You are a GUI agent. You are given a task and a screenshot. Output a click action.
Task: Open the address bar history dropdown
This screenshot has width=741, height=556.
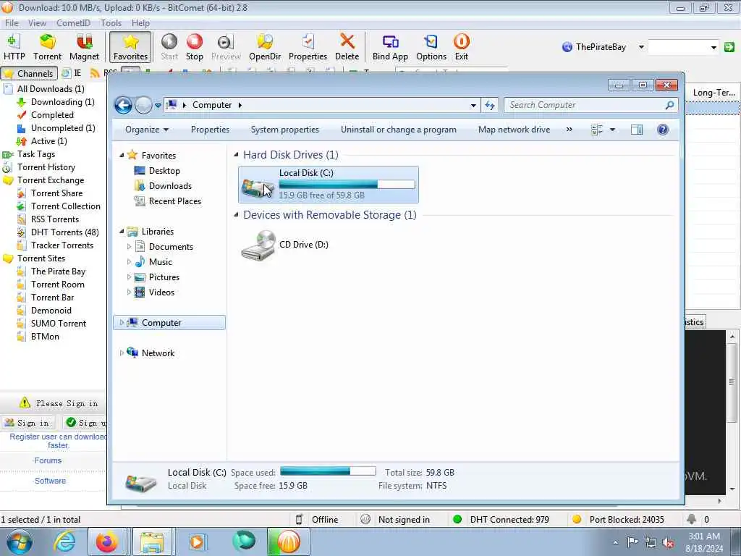click(473, 106)
